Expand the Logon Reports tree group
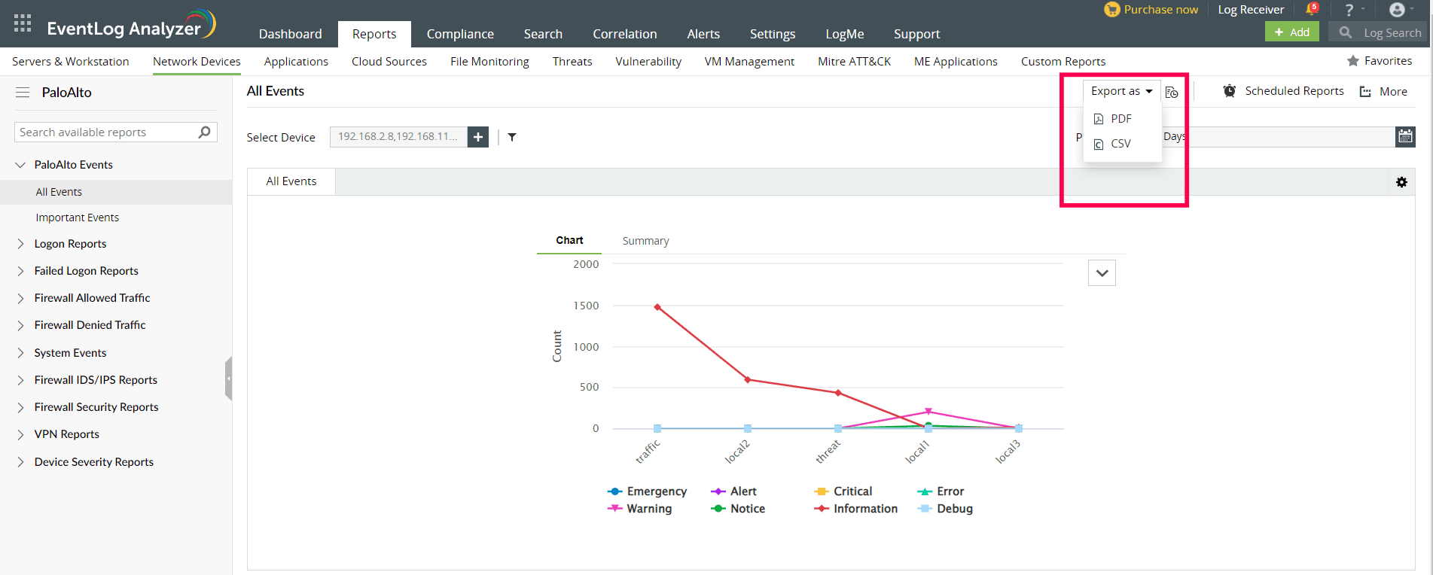The width and height of the screenshot is (1433, 575). [x=20, y=244]
